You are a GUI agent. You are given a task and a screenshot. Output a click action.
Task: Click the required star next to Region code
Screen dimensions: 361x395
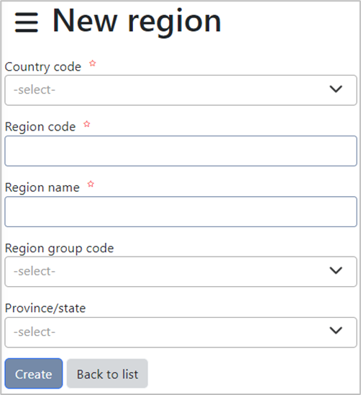(87, 124)
